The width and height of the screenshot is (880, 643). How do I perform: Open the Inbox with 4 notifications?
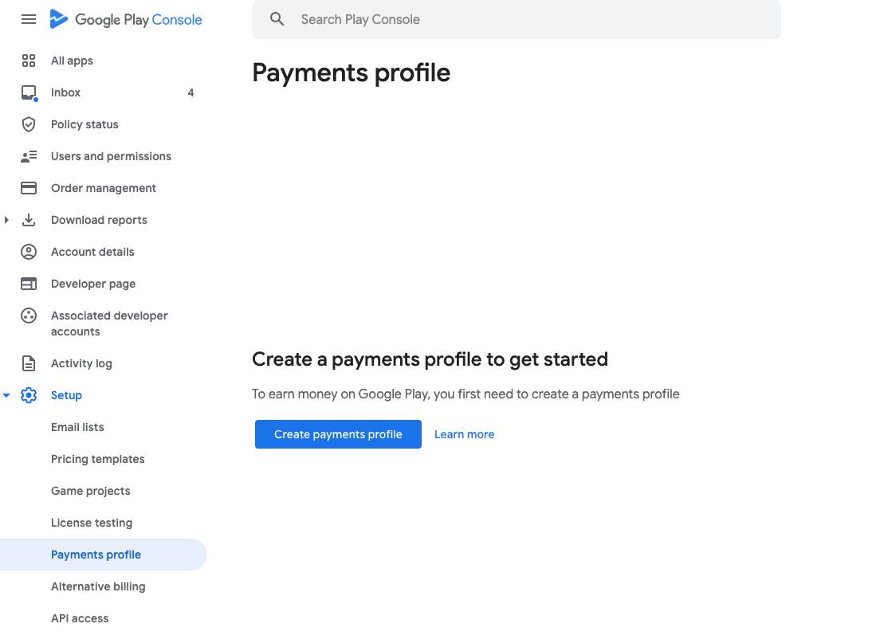click(x=29, y=92)
